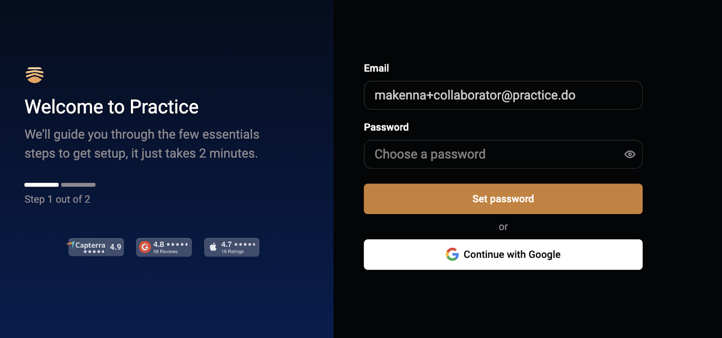Click the Capterra arrow logo
Viewport: 722px width, 338px height.
coord(71,245)
